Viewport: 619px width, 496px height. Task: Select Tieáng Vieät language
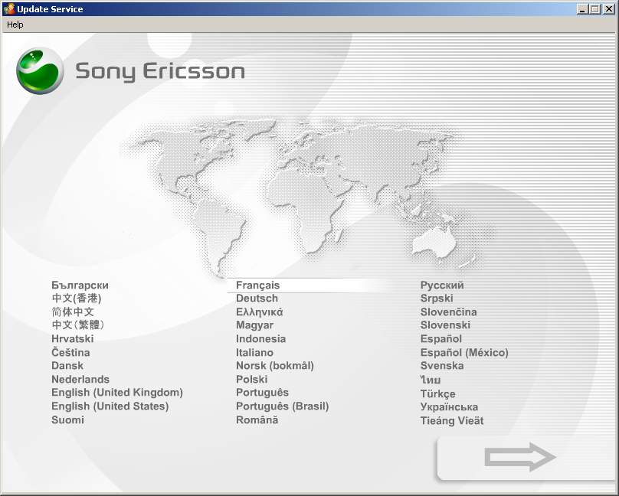tap(452, 421)
